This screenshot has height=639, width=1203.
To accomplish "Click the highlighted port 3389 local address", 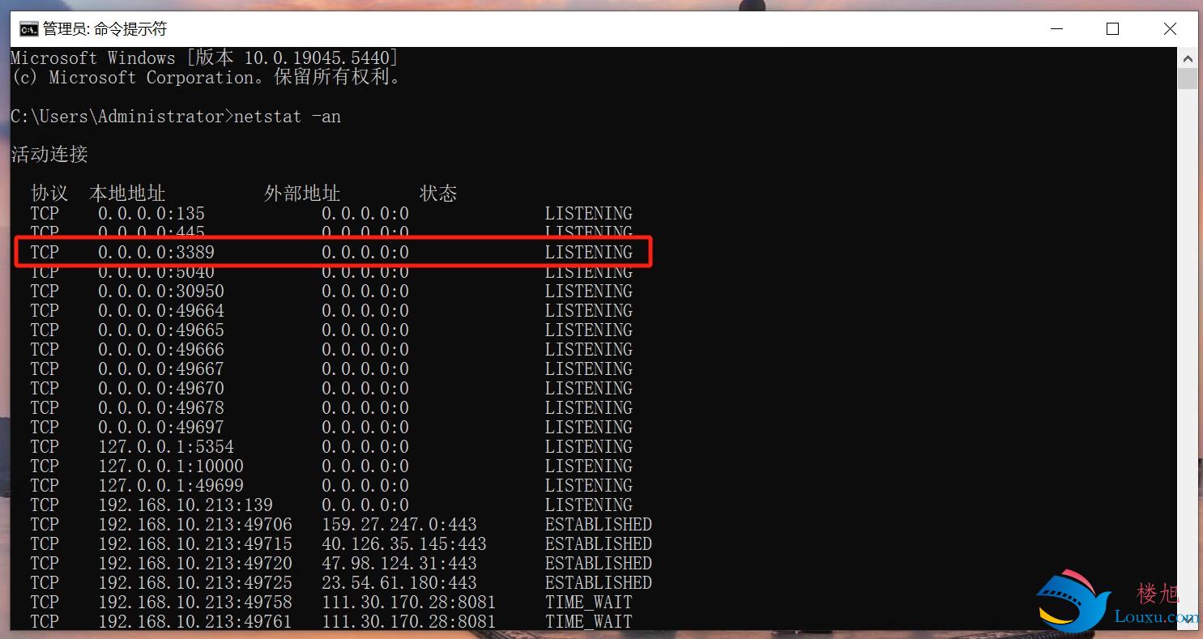I will click(x=156, y=253).
